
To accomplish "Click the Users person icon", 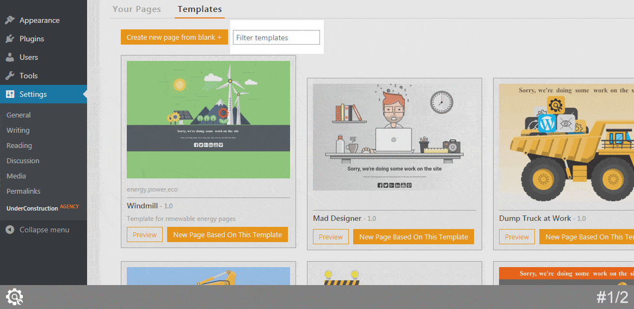I will [10, 57].
